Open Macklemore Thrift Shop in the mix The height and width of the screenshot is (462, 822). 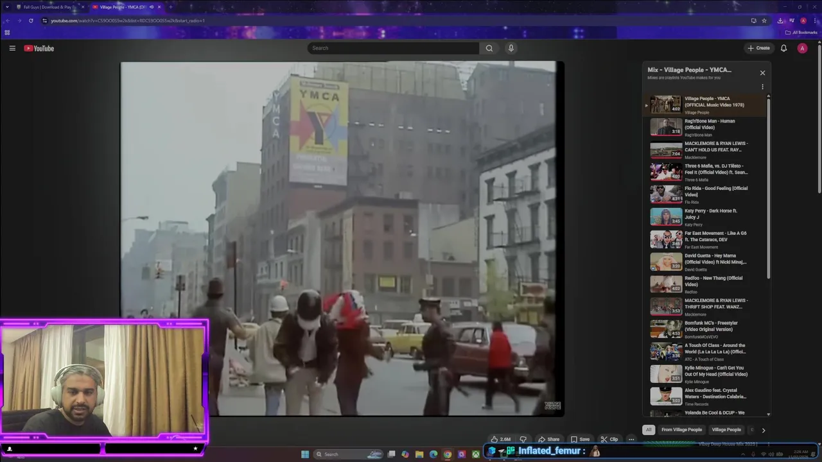(704, 307)
